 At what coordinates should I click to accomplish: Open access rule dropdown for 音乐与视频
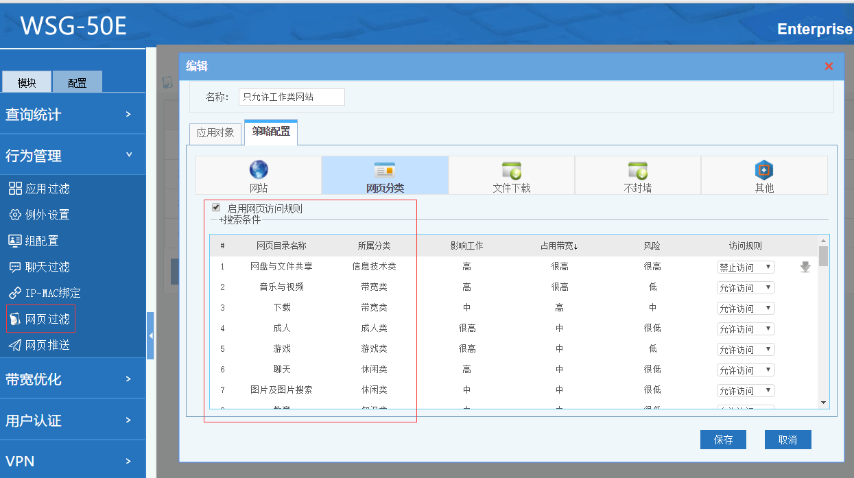click(746, 287)
